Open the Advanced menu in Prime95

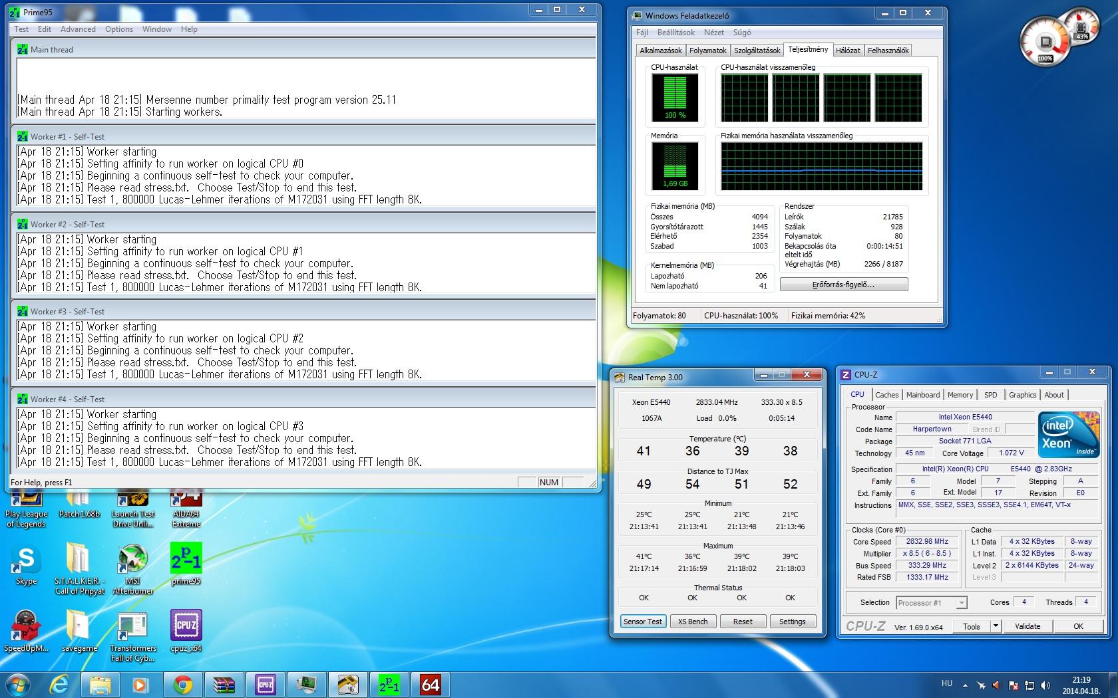pyautogui.click(x=78, y=29)
